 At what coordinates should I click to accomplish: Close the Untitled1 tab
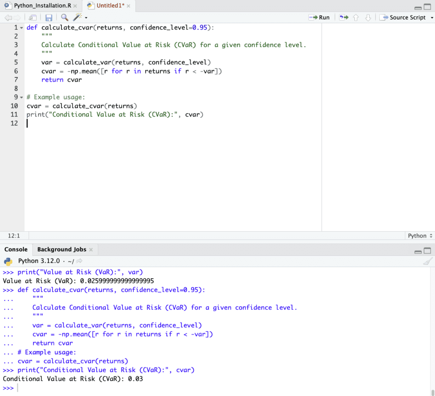129,6
